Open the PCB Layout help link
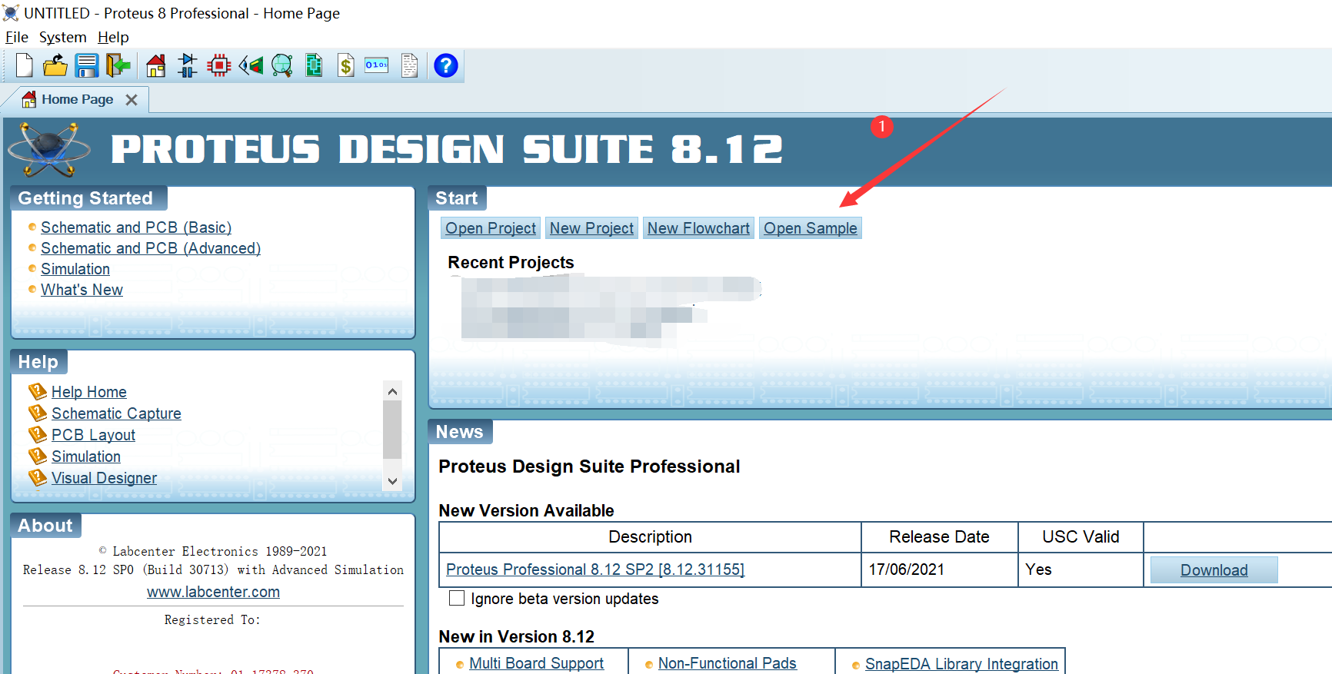The width and height of the screenshot is (1332, 674). (x=93, y=435)
